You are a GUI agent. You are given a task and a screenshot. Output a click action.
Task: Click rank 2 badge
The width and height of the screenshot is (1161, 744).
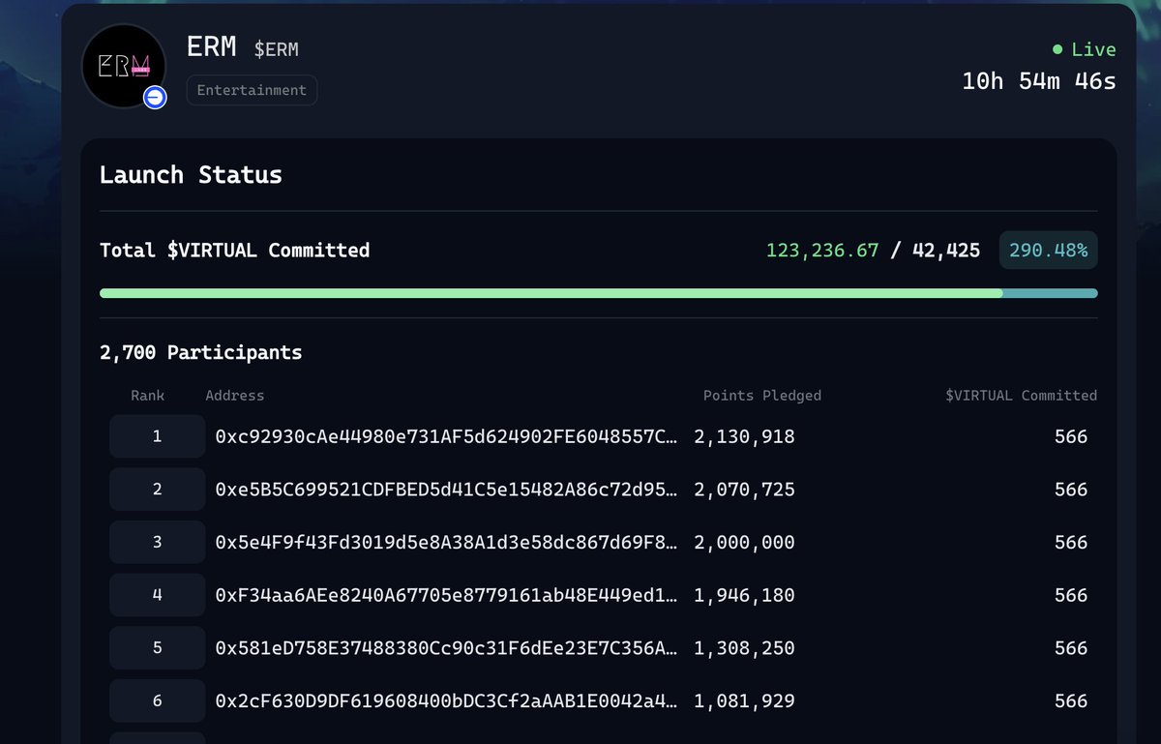tap(158, 490)
